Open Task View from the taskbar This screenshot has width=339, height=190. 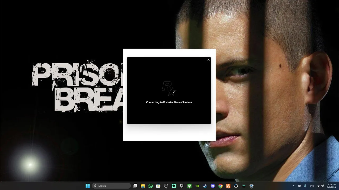pos(135,186)
